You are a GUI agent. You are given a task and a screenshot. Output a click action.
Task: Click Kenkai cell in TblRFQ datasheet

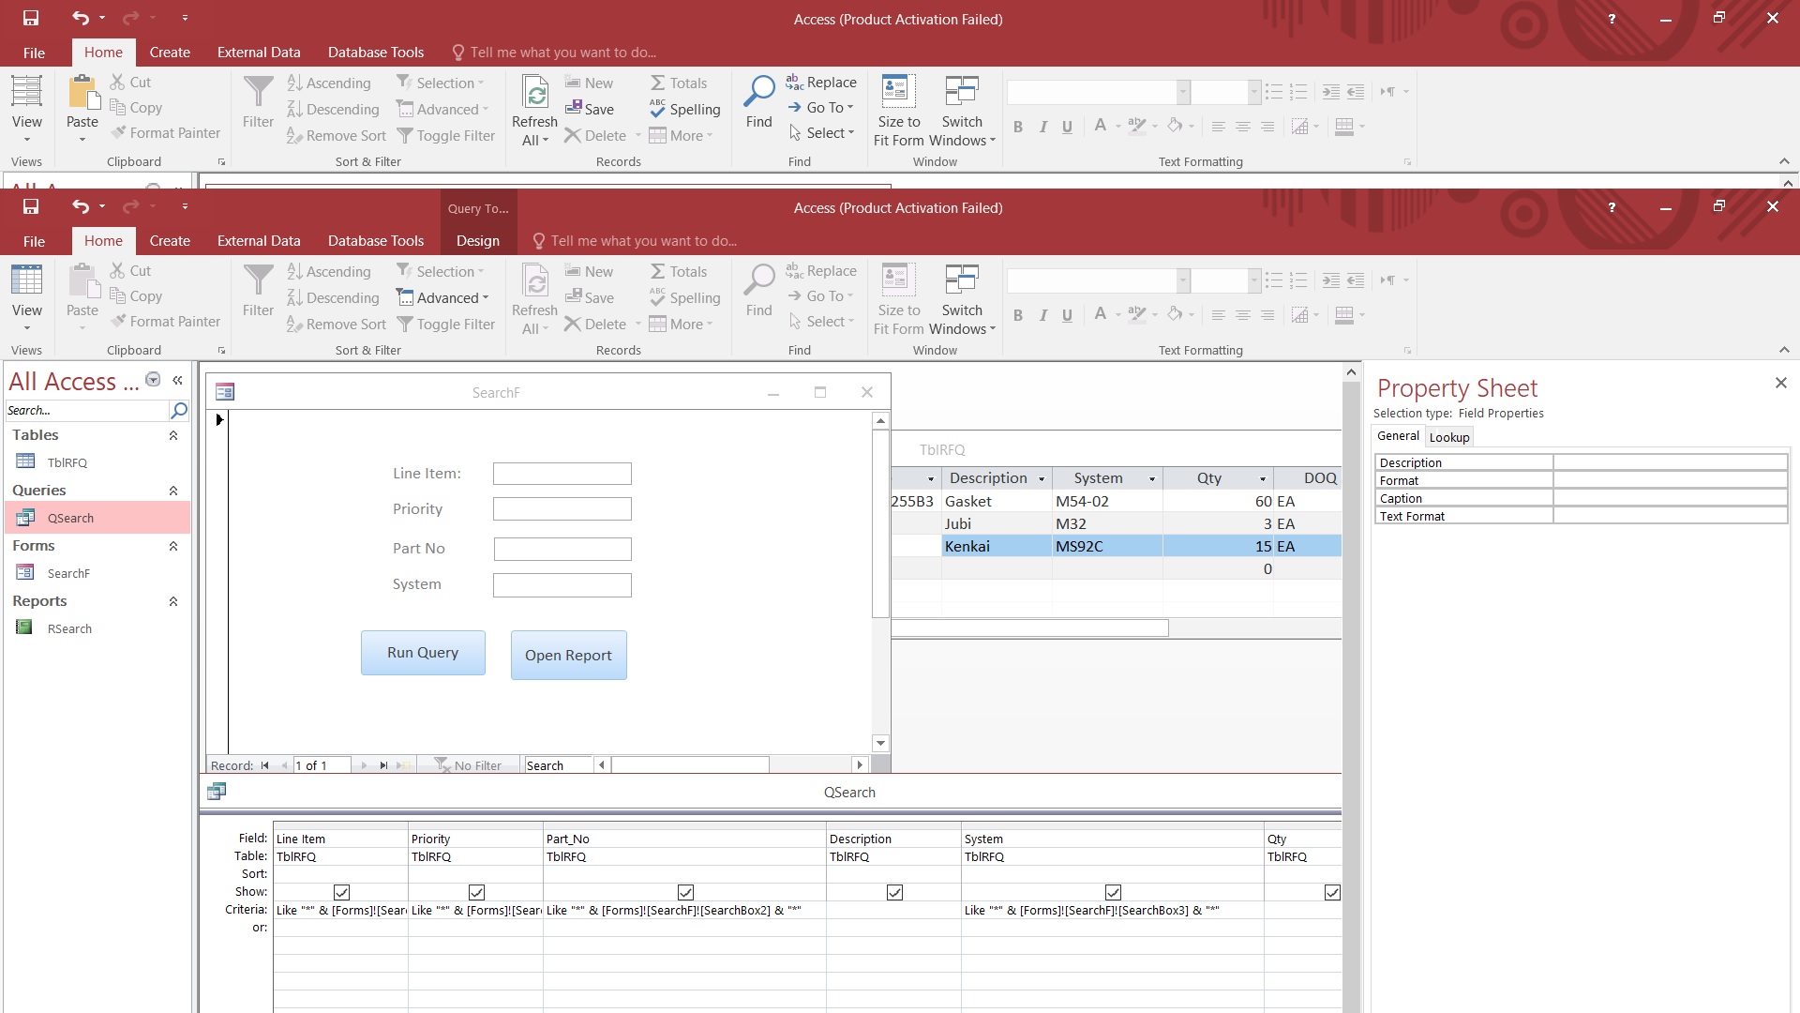tap(997, 546)
